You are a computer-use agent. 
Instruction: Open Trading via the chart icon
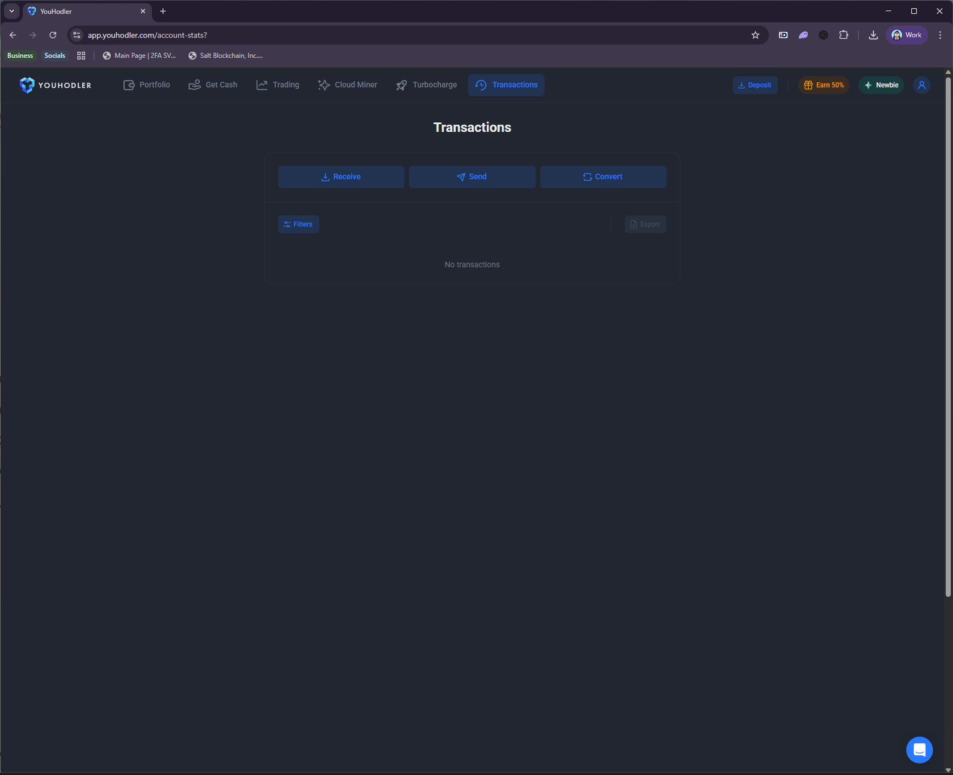click(262, 85)
